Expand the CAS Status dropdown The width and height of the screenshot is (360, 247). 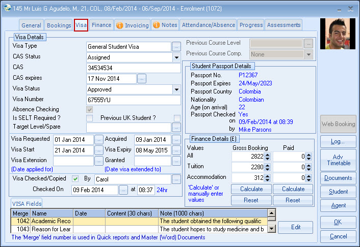tap(176, 57)
